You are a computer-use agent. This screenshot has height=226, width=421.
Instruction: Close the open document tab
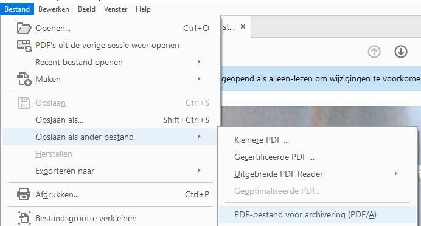pyautogui.click(x=243, y=27)
